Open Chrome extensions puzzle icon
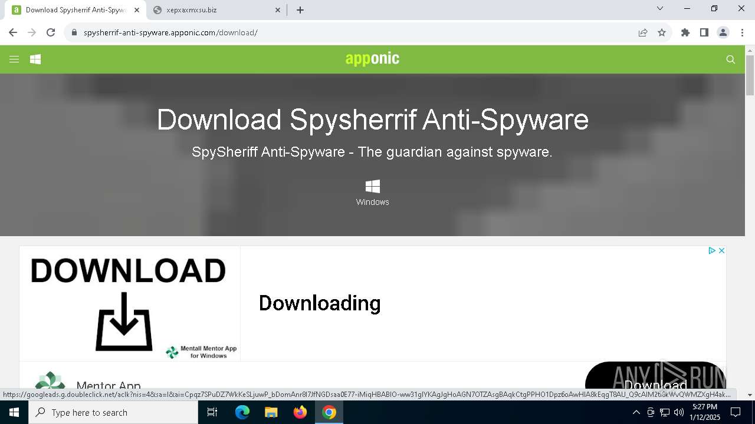Screen dimensions: 755x424 [x=685, y=32]
